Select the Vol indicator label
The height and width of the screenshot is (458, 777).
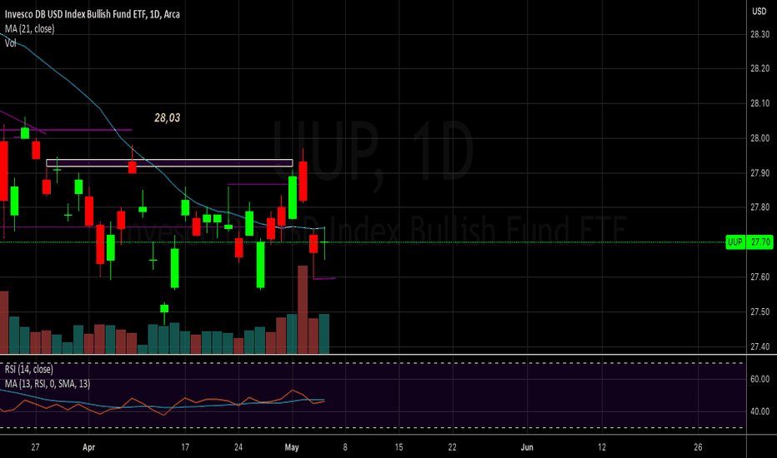[10, 43]
